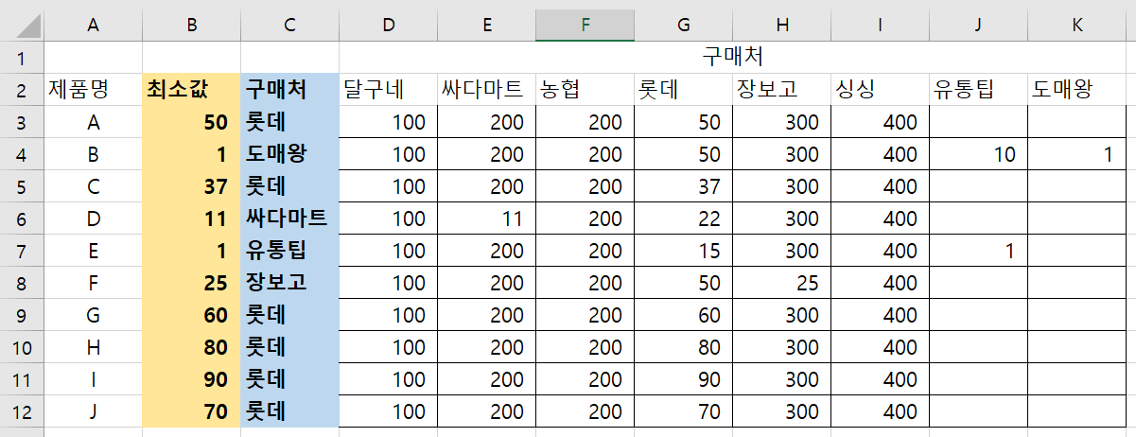Select product name E in cell A7

(x=93, y=251)
